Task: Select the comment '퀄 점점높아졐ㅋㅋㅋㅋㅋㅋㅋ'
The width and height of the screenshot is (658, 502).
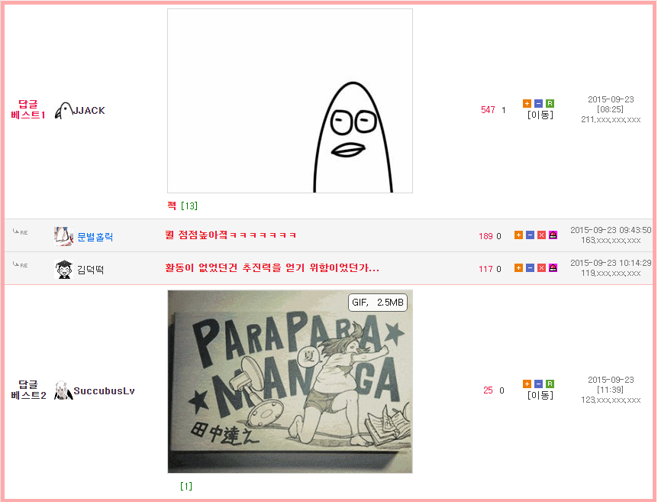Action: coord(231,235)
